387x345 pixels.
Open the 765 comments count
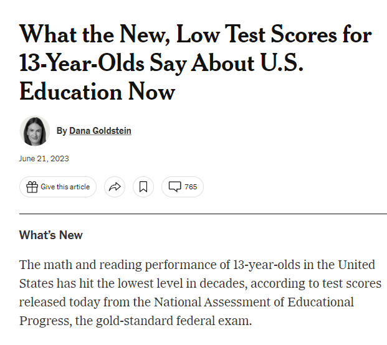tap(190, 187)
